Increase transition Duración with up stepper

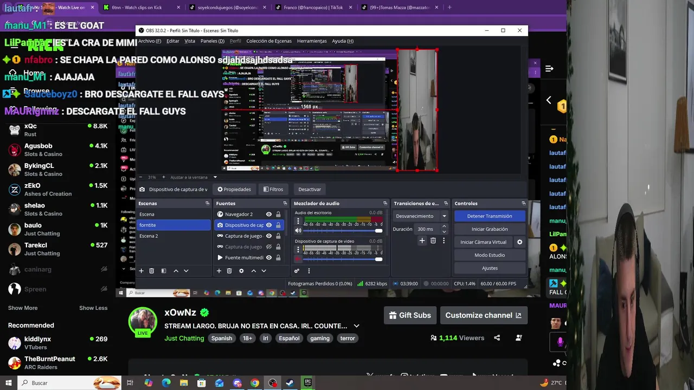pyautogui.click(x=444, y=226)
